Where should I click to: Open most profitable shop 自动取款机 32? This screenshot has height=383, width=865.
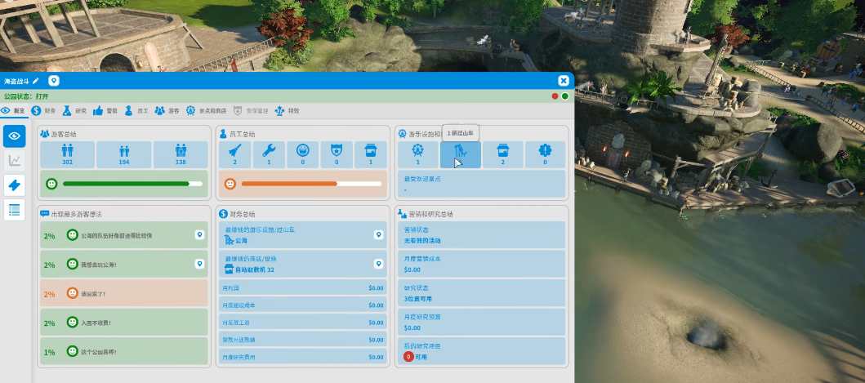(x=303, y=265)
